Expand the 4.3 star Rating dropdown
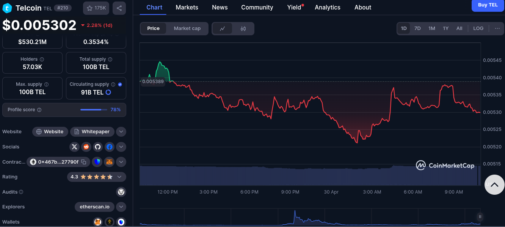This screenshot has height=227, width=505. [119, 177]
